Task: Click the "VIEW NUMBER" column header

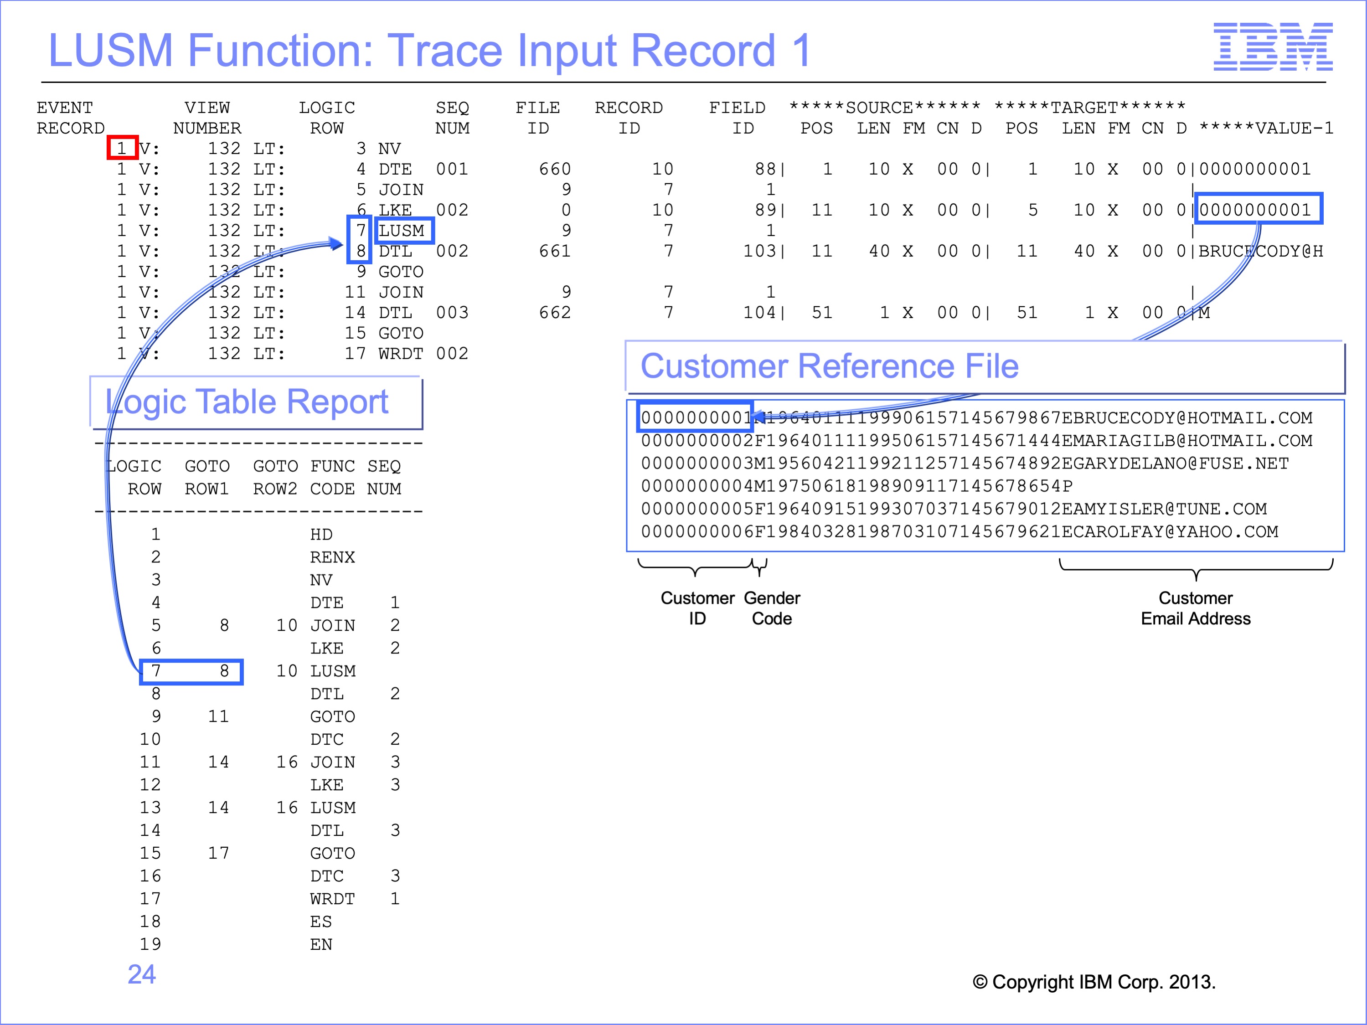Action: click(x=207, y=118)
